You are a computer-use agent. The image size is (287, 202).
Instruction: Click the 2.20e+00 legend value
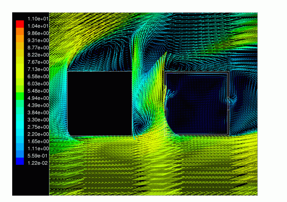(x=38, y=134)
